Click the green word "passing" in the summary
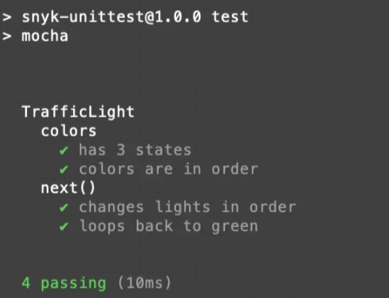 [74, 284]
